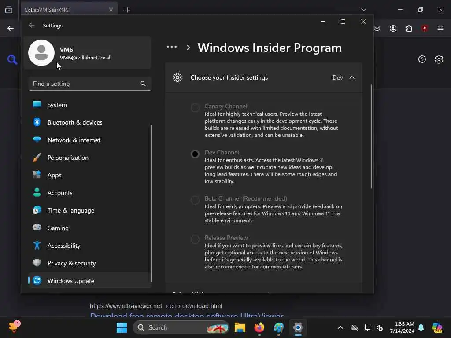Click the SearXNG info icon
Image resolution: width=451 pixels, height=338 pixels.
point(422,59)
